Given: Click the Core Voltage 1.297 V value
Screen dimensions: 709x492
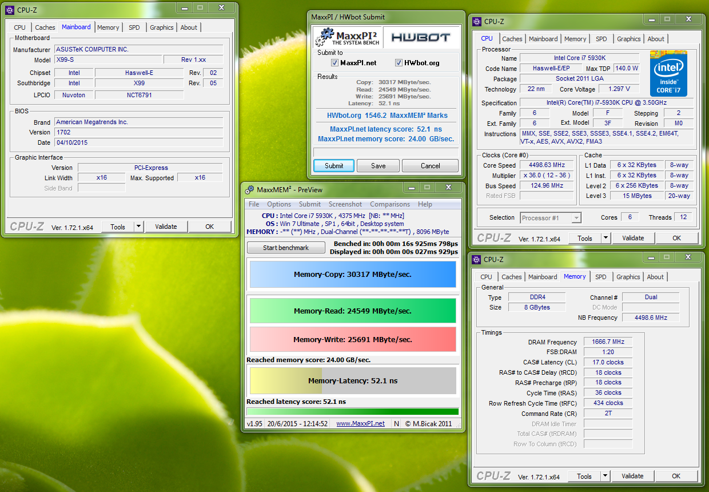Looking at the screenshot, I should (620, 89).
